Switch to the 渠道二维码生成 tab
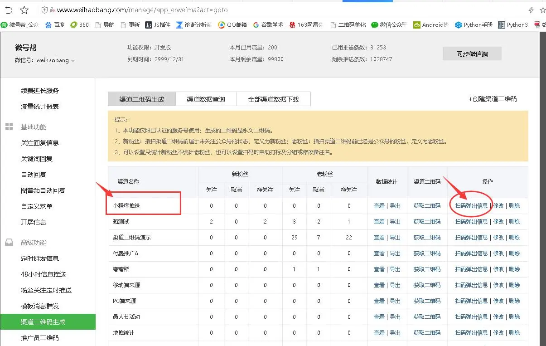This screenshot has height=346, width=546. pyautogui.click(x=141, y=99)
